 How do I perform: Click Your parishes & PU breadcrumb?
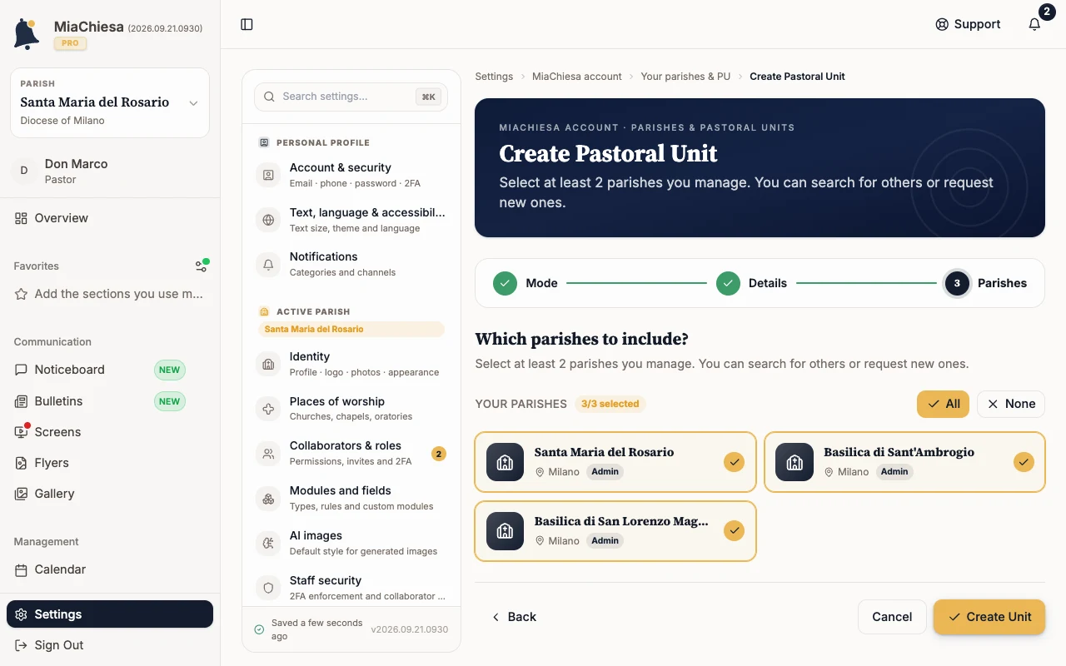[x=685, y=77]
